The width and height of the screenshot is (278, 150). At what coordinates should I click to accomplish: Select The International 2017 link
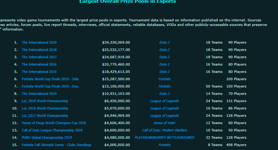pyautogui.click(x=39, y=57)
